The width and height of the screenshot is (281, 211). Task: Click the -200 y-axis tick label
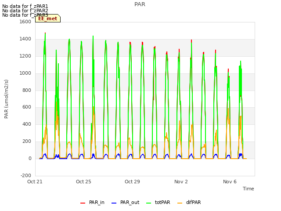click(26, 175)
